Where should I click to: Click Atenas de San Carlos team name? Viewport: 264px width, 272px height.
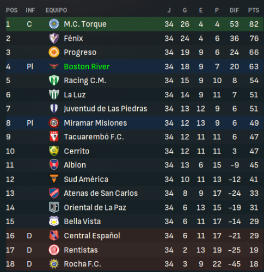(x=101, y=193)
